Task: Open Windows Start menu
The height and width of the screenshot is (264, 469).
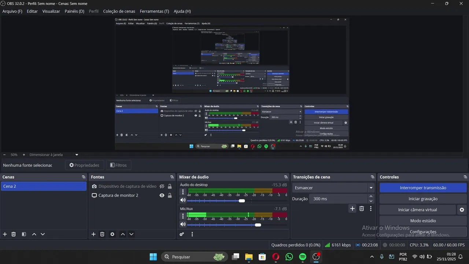Action: [153, 257]
